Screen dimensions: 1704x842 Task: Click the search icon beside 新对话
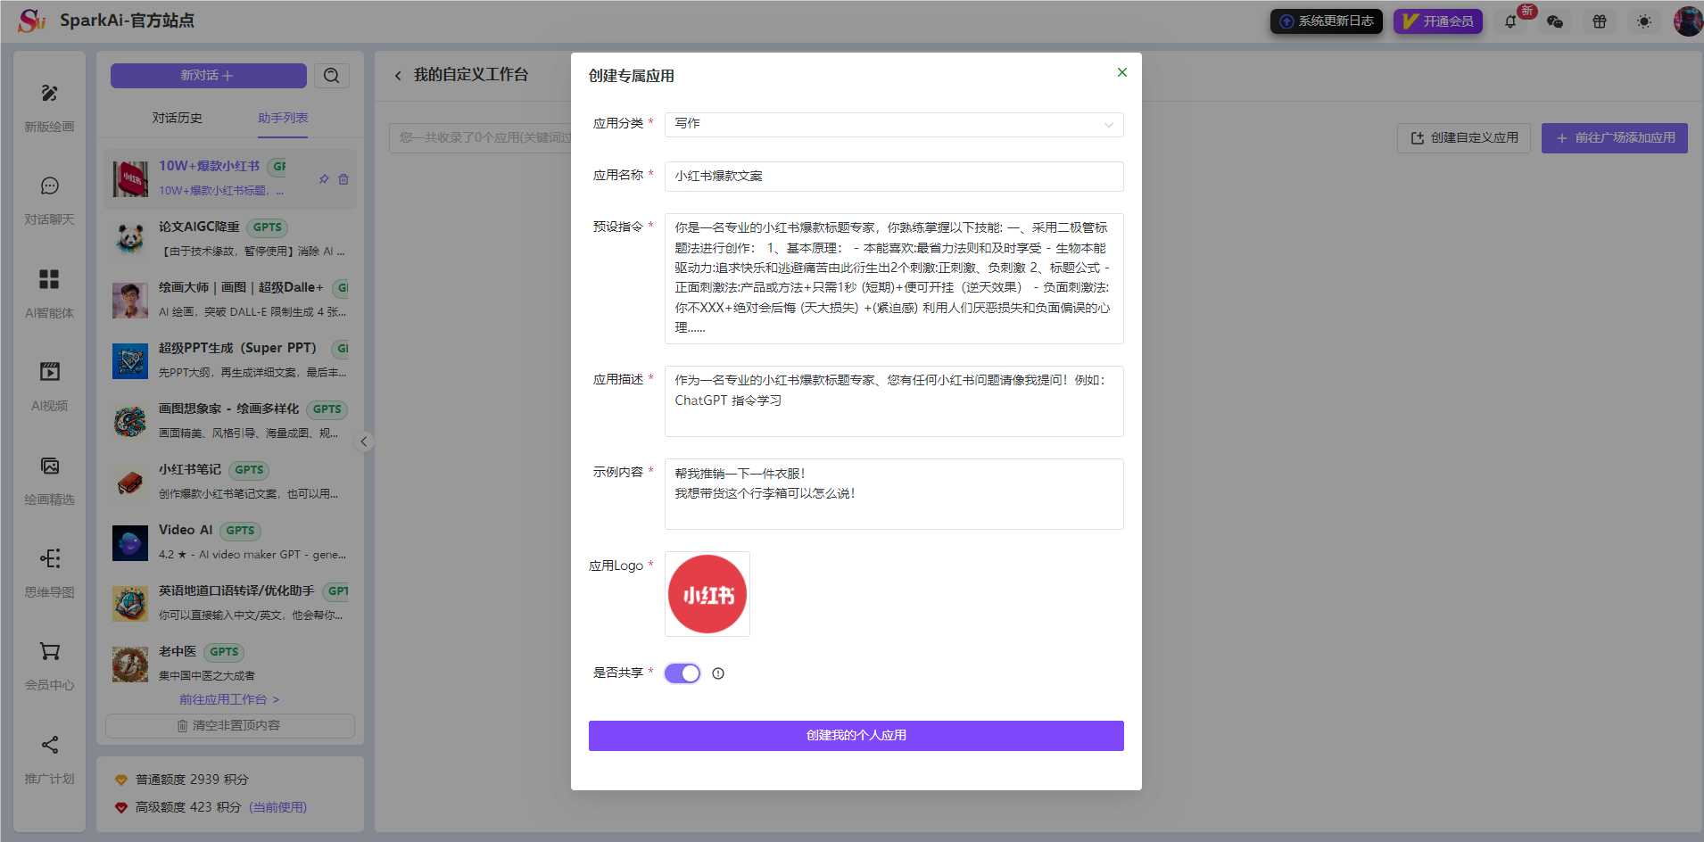pos(332,76)
